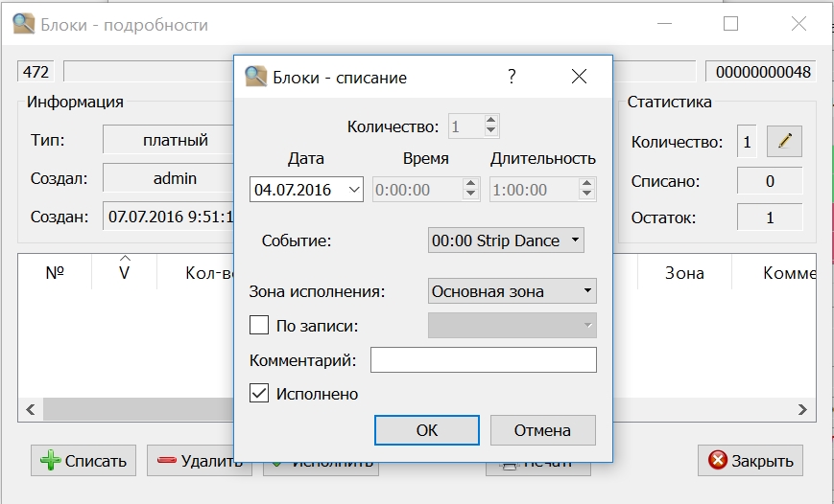834x504 pixels.
Task: Click the disabled По записи combo box
Action: [512, 325]
